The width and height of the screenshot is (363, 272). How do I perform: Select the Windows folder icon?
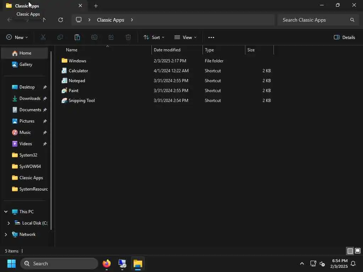tap(65, 61)
